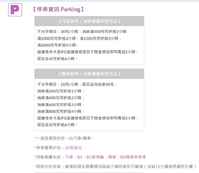Select the 汽車費率 gray header bar
Viewport: 199px width, 173px height.
click(x=89, y=21)
